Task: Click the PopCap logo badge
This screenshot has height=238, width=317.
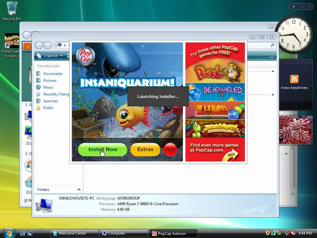Action: (85, 56)
